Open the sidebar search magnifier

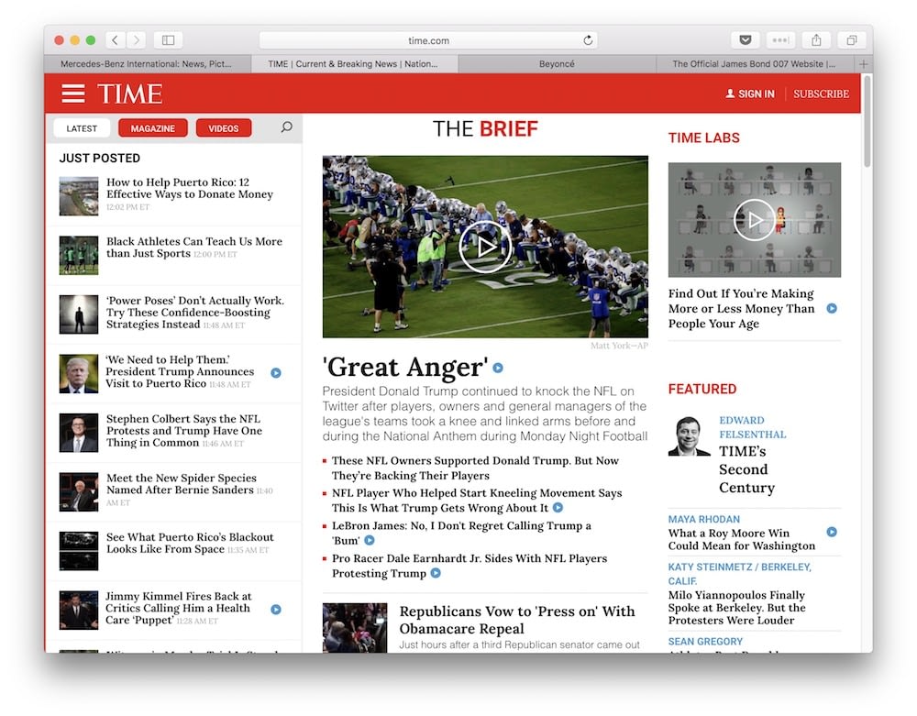(286, 127)
